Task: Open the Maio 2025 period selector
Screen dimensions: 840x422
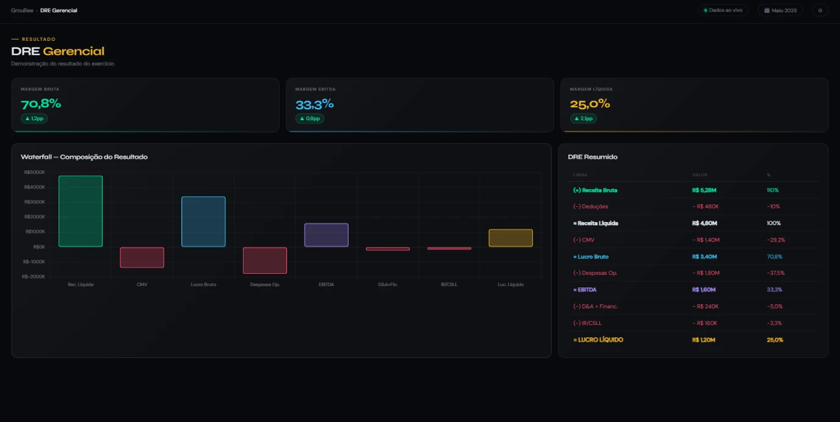Action: pos(780,10)
